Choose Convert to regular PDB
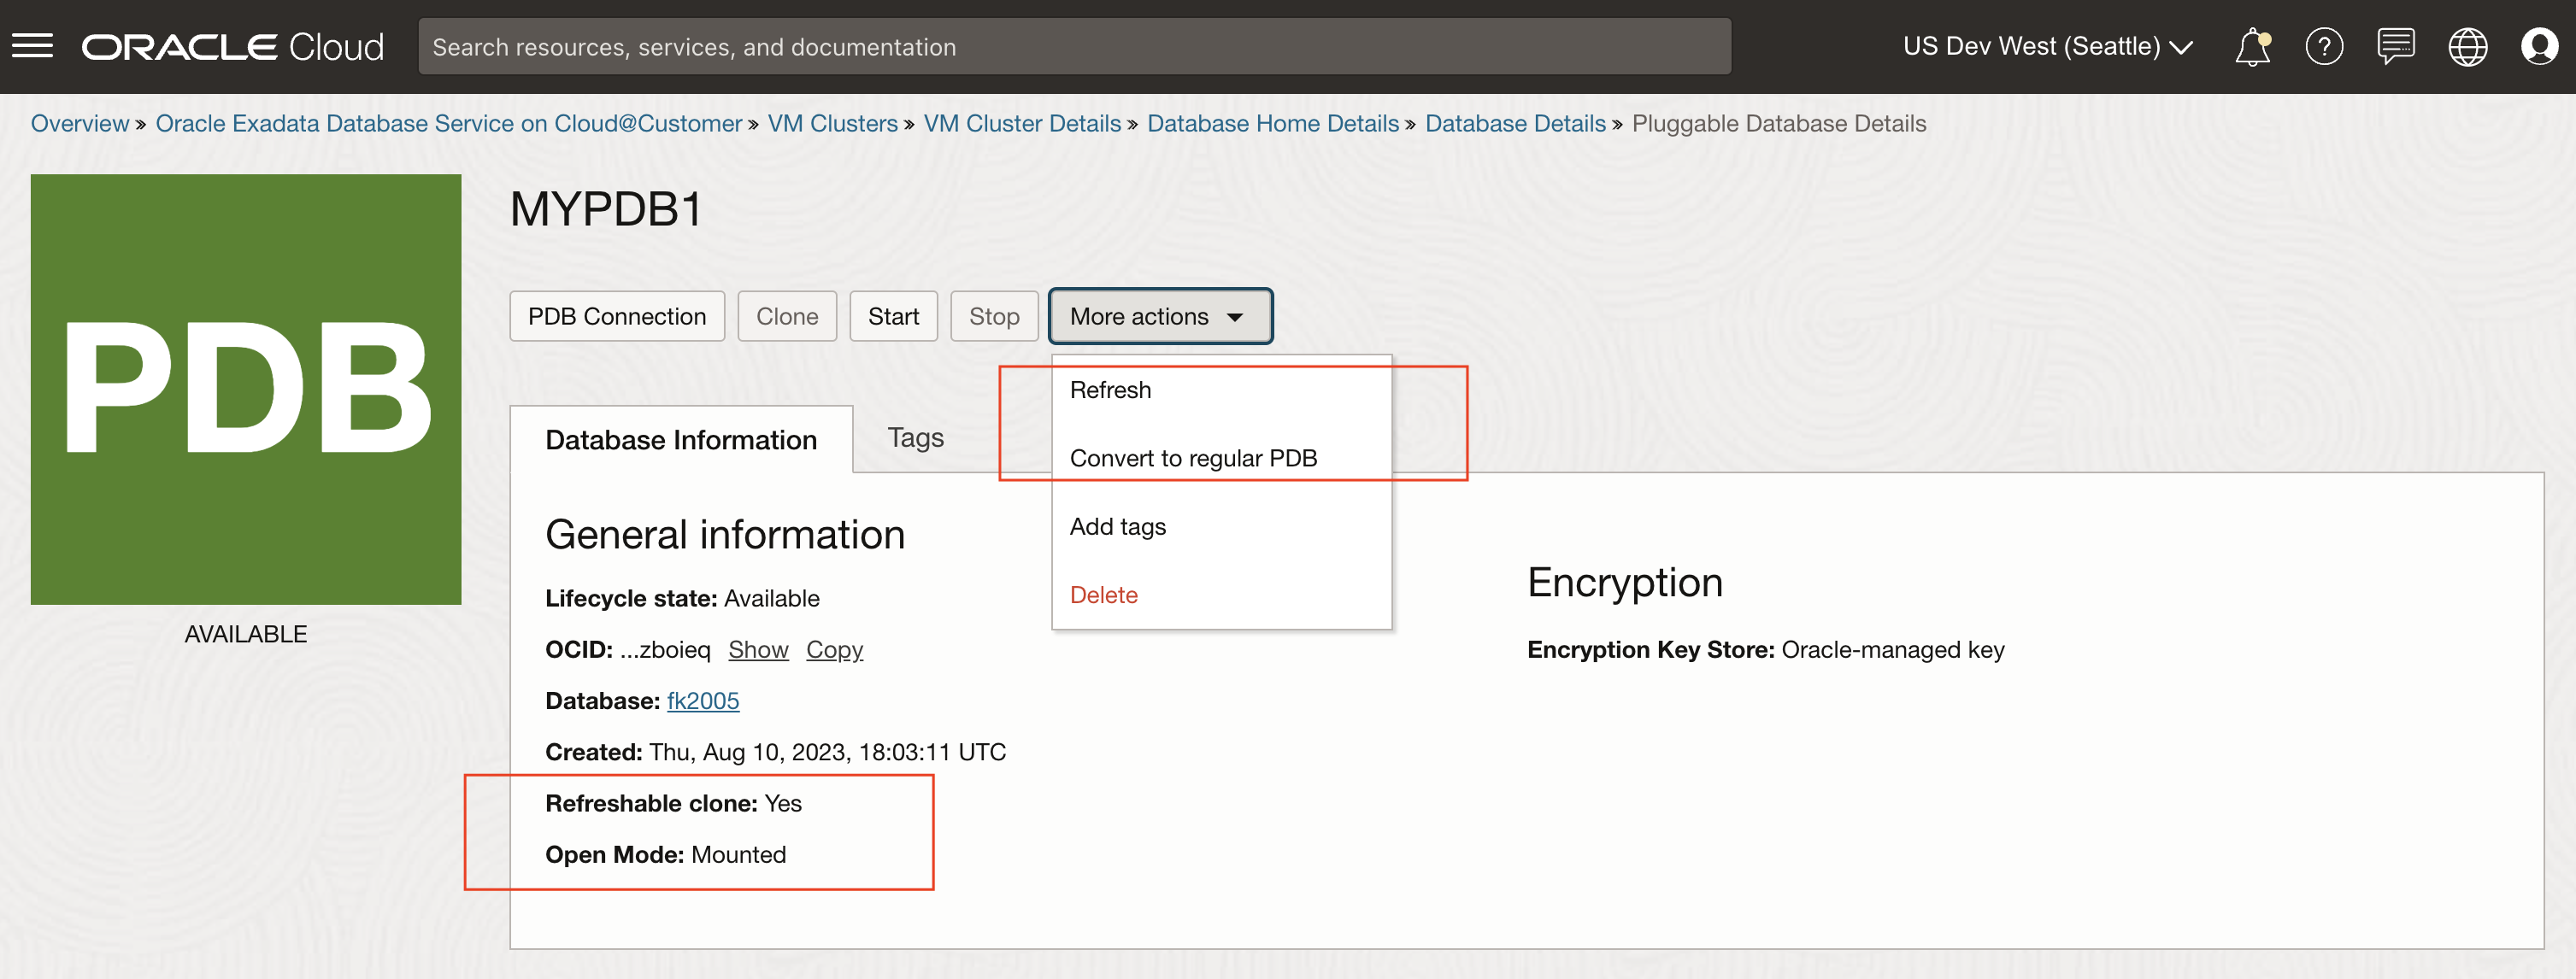Viewport: 2576px width, 979px height. [1193, 458]
